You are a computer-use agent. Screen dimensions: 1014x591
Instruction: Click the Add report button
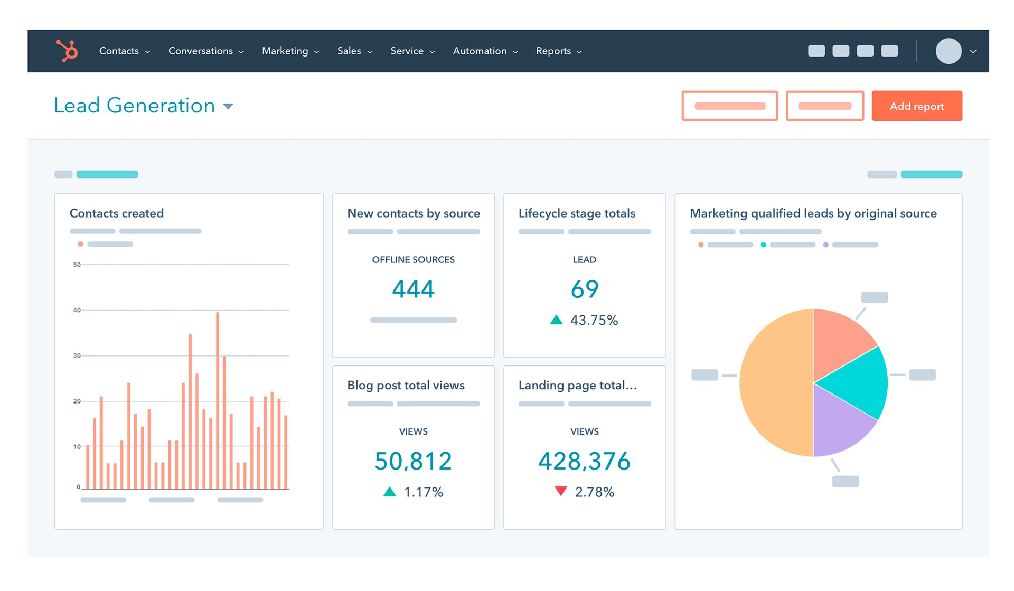pyautogui.click(x=916, y=106)
